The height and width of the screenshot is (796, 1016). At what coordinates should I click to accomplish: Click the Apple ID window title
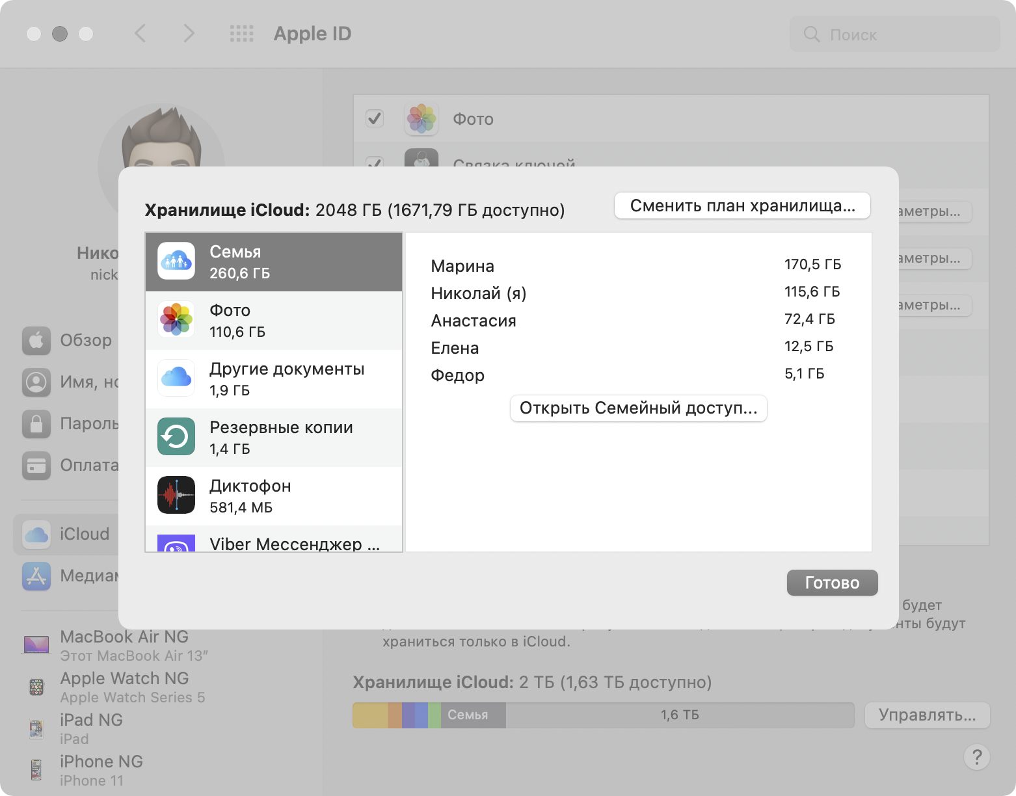[312, 33]
